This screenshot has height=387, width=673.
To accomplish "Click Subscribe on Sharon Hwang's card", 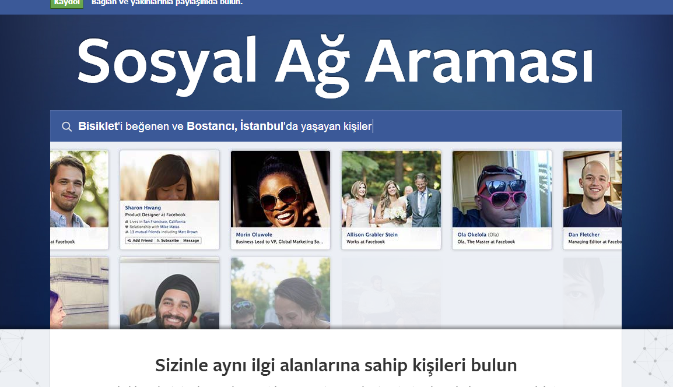I will point(168,240).
